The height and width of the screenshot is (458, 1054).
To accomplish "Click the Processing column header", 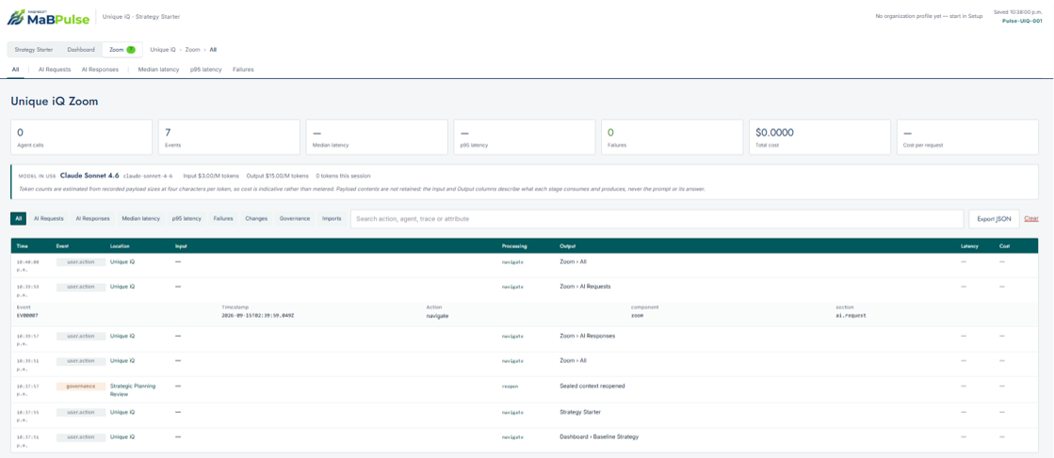I will click(x=514, y=246).
